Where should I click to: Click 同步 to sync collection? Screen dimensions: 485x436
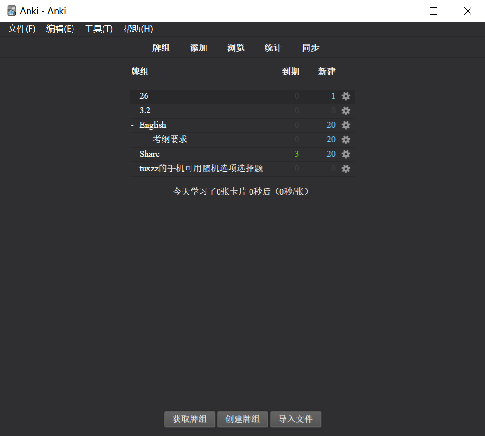coord(310,47)
